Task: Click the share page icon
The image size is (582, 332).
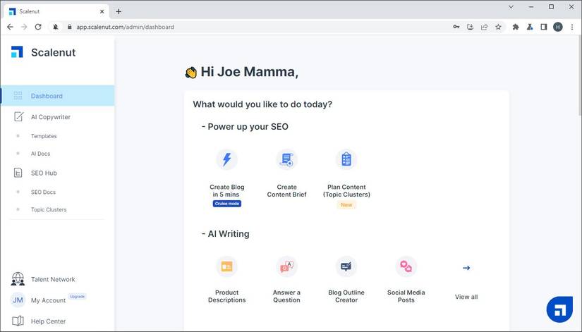Action: [485, 27]
